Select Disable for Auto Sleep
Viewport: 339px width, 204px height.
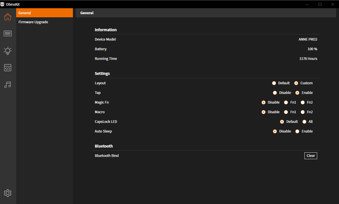(275, 131)
